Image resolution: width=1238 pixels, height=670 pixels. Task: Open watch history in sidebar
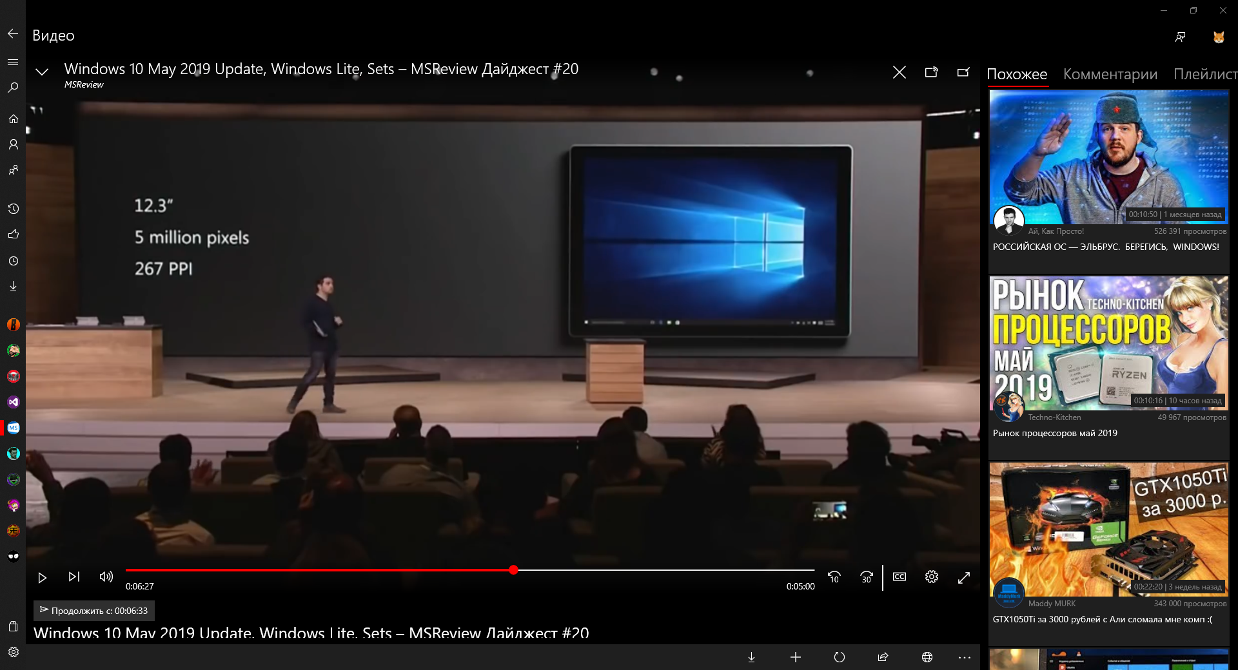[x=13, y=209]
